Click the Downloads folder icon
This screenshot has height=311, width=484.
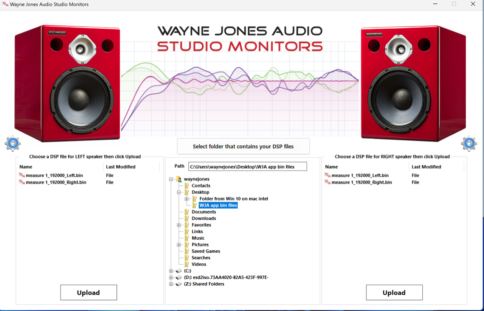[187, 218]
